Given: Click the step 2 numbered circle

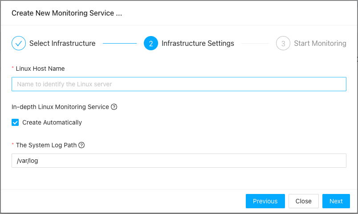Looking at the screenshot, I should click(151, 44).
